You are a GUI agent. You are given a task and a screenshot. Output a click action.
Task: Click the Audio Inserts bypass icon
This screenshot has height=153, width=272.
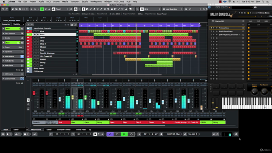coord(22,57)
